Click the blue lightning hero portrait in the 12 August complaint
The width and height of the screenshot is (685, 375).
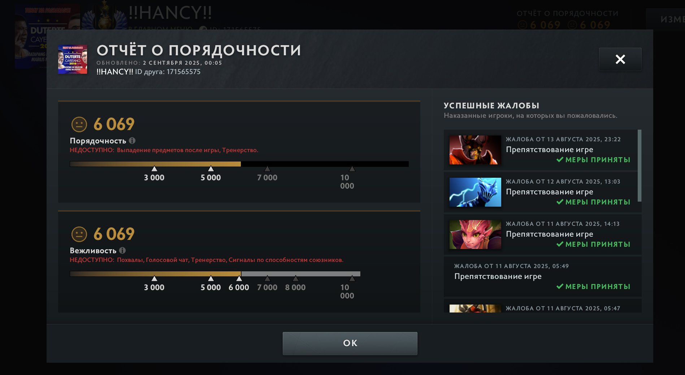[475, 192]
